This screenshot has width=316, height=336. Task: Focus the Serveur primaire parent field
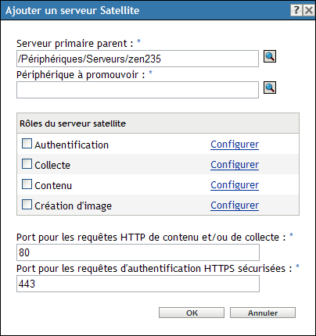coord(138,59)
